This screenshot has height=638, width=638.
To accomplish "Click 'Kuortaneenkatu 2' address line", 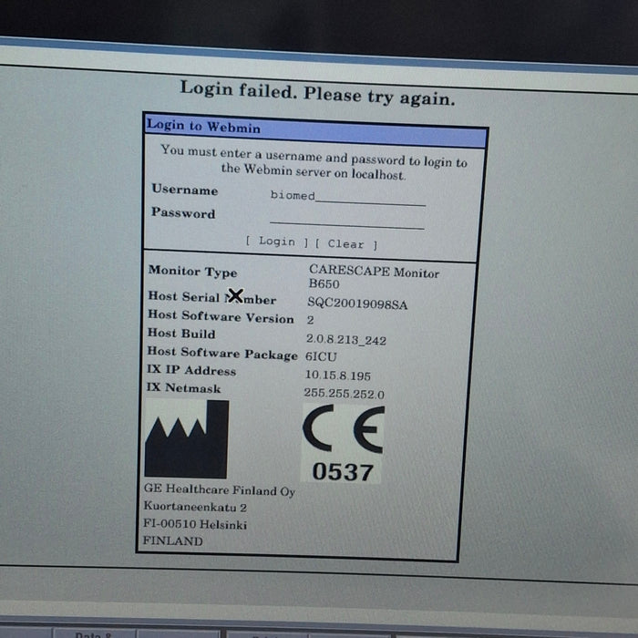I will (x=195, y=507).
